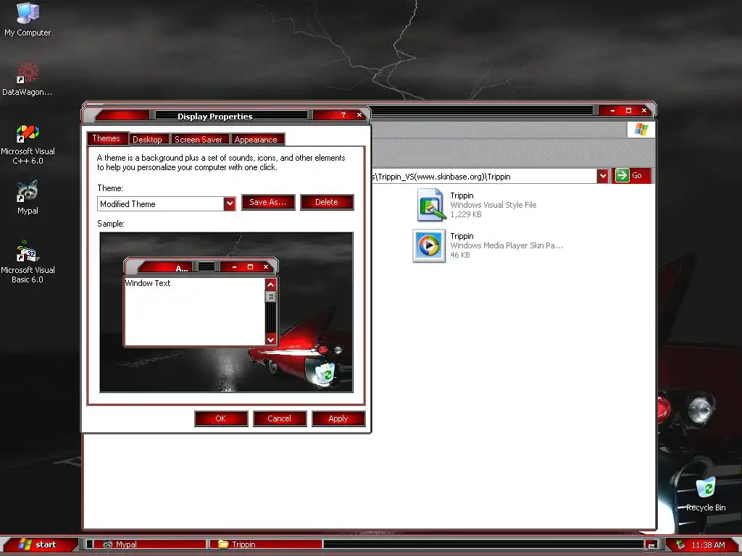Screen dimensions: 742x556
Task: Click Save As button in Display Properties
Action: click(268, 202)
